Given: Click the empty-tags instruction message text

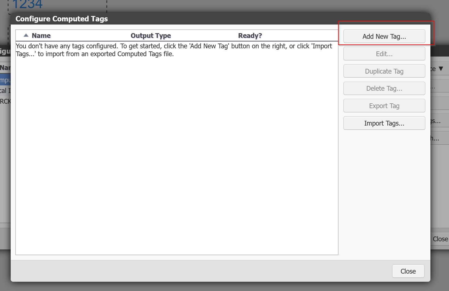Looking at the screenshot, I should click(174, 50).
